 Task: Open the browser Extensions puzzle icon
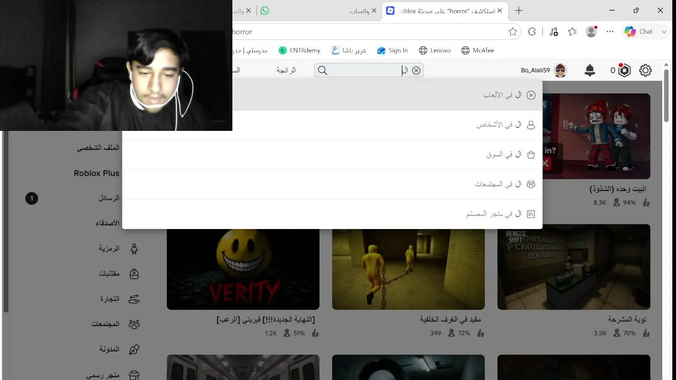coord(532,32)
